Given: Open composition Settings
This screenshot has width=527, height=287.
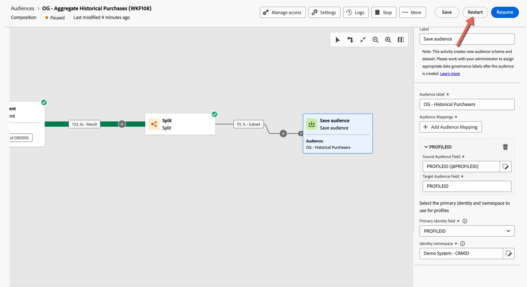Looking at the screenshot, I should pos(324,12).
